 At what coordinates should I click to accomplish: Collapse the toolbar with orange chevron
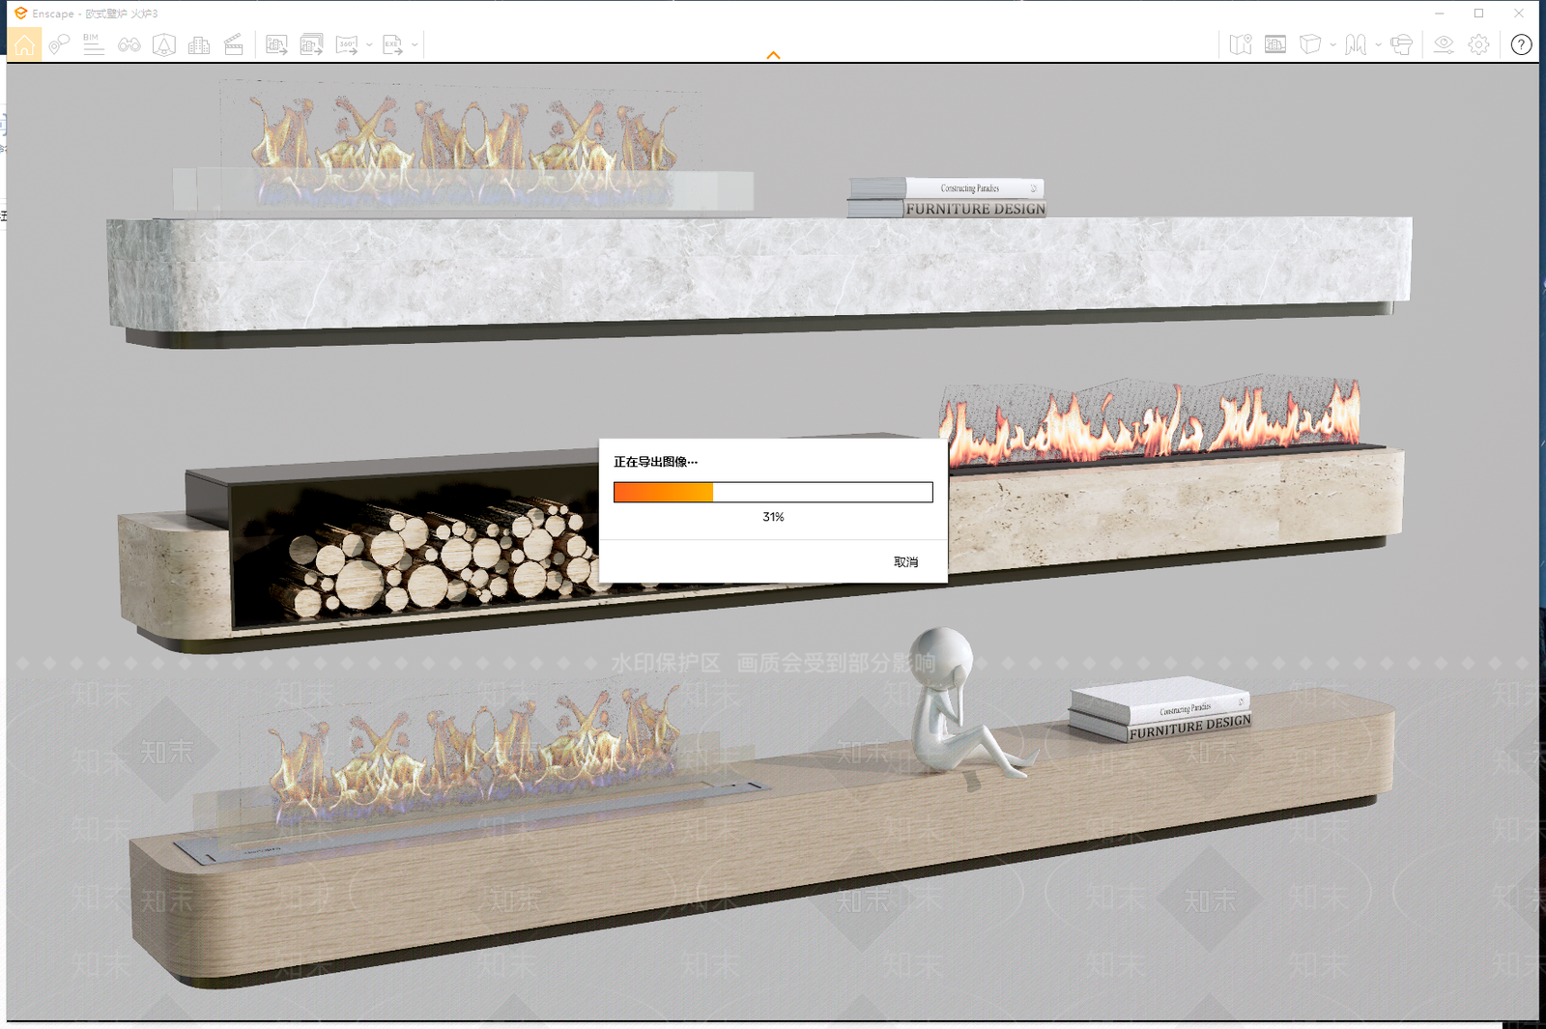pos(773,55)
